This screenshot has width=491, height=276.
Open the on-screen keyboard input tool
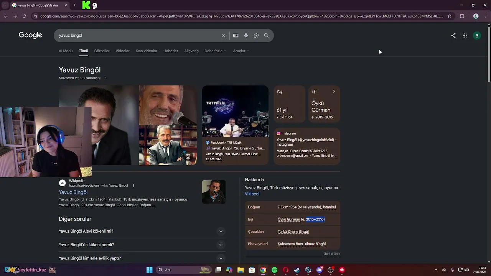click(236, 35)
